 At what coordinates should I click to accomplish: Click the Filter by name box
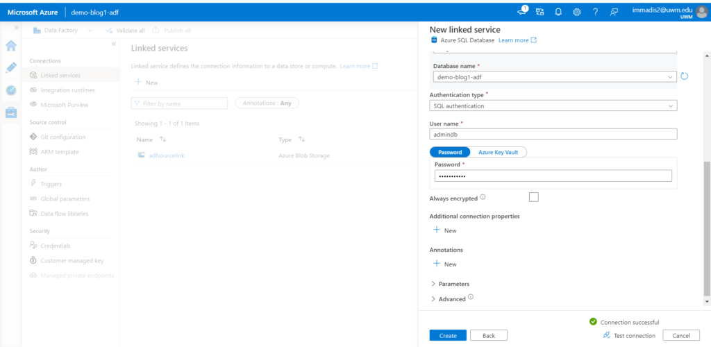(x=179, y=103)
